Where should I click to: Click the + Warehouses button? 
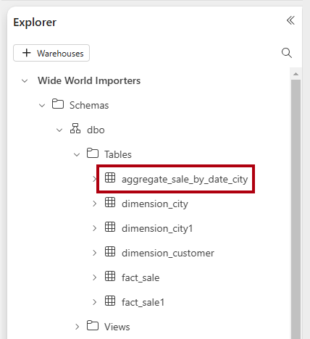(51, 53)
